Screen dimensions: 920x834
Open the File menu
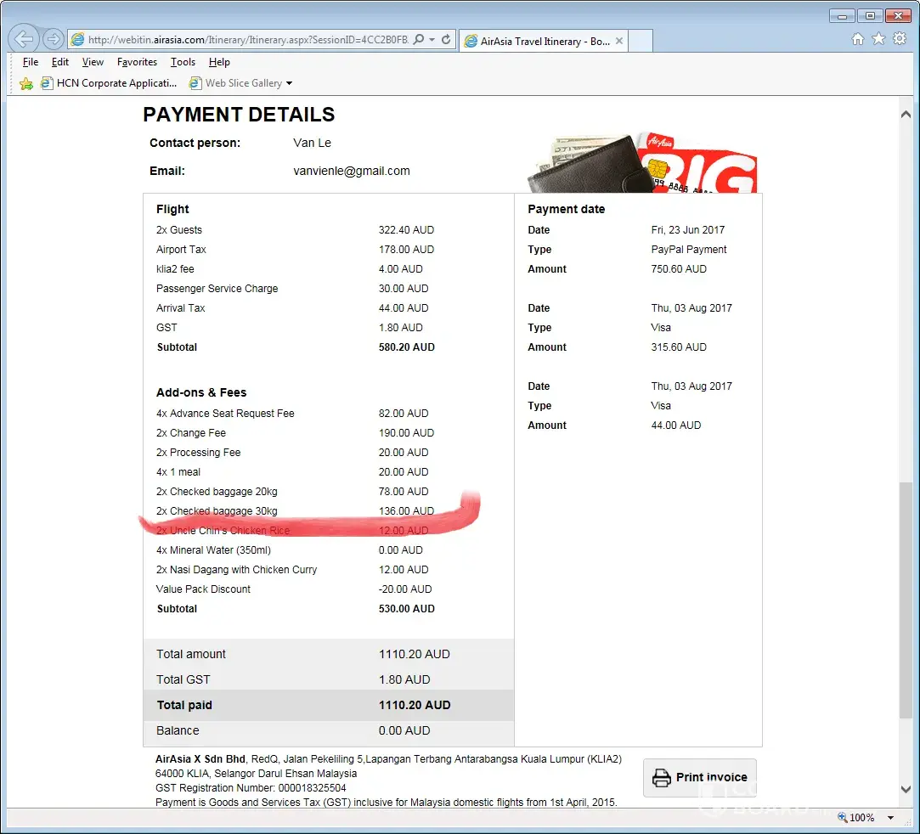click(31, 62)
